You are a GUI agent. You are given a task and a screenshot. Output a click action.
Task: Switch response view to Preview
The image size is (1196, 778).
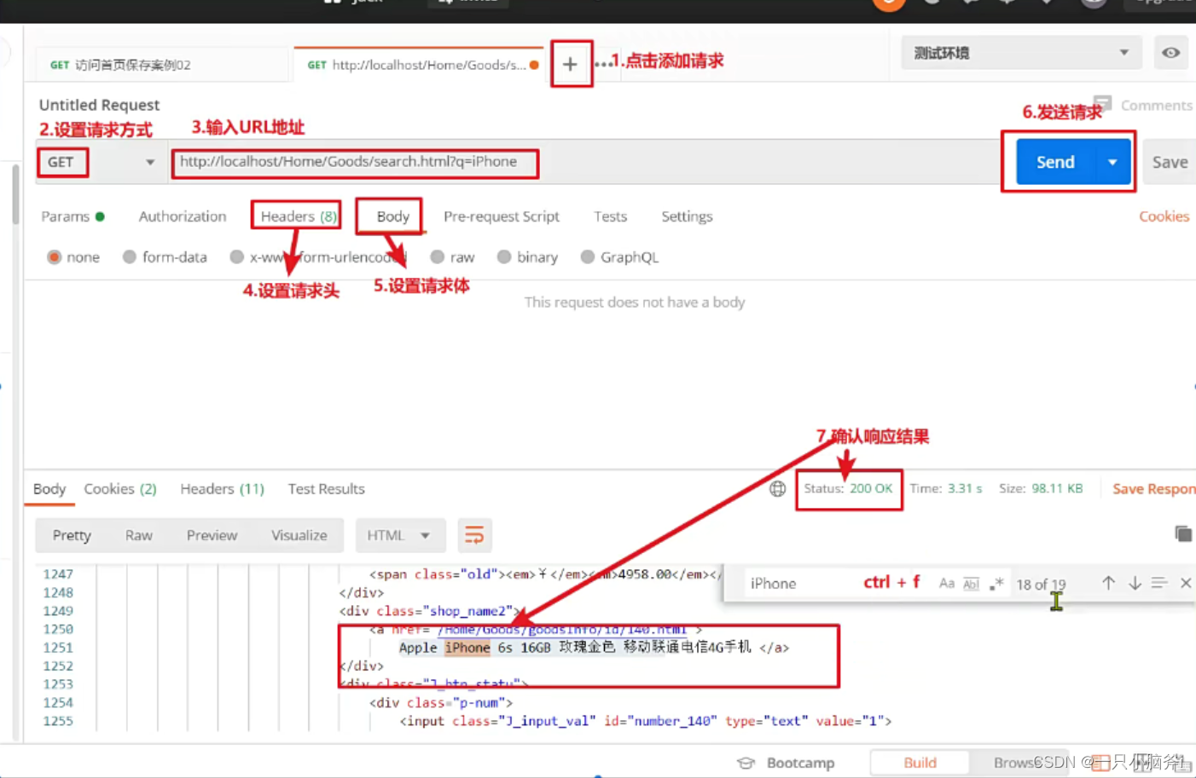212,535
